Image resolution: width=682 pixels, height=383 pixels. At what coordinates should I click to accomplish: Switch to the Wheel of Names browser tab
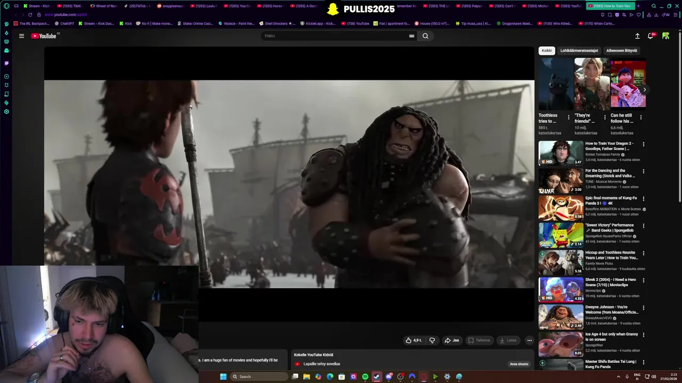pos(103,6)
